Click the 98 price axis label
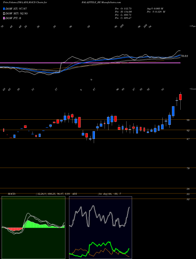The height and width of the screenshot is (259, 196). [188, 120]
